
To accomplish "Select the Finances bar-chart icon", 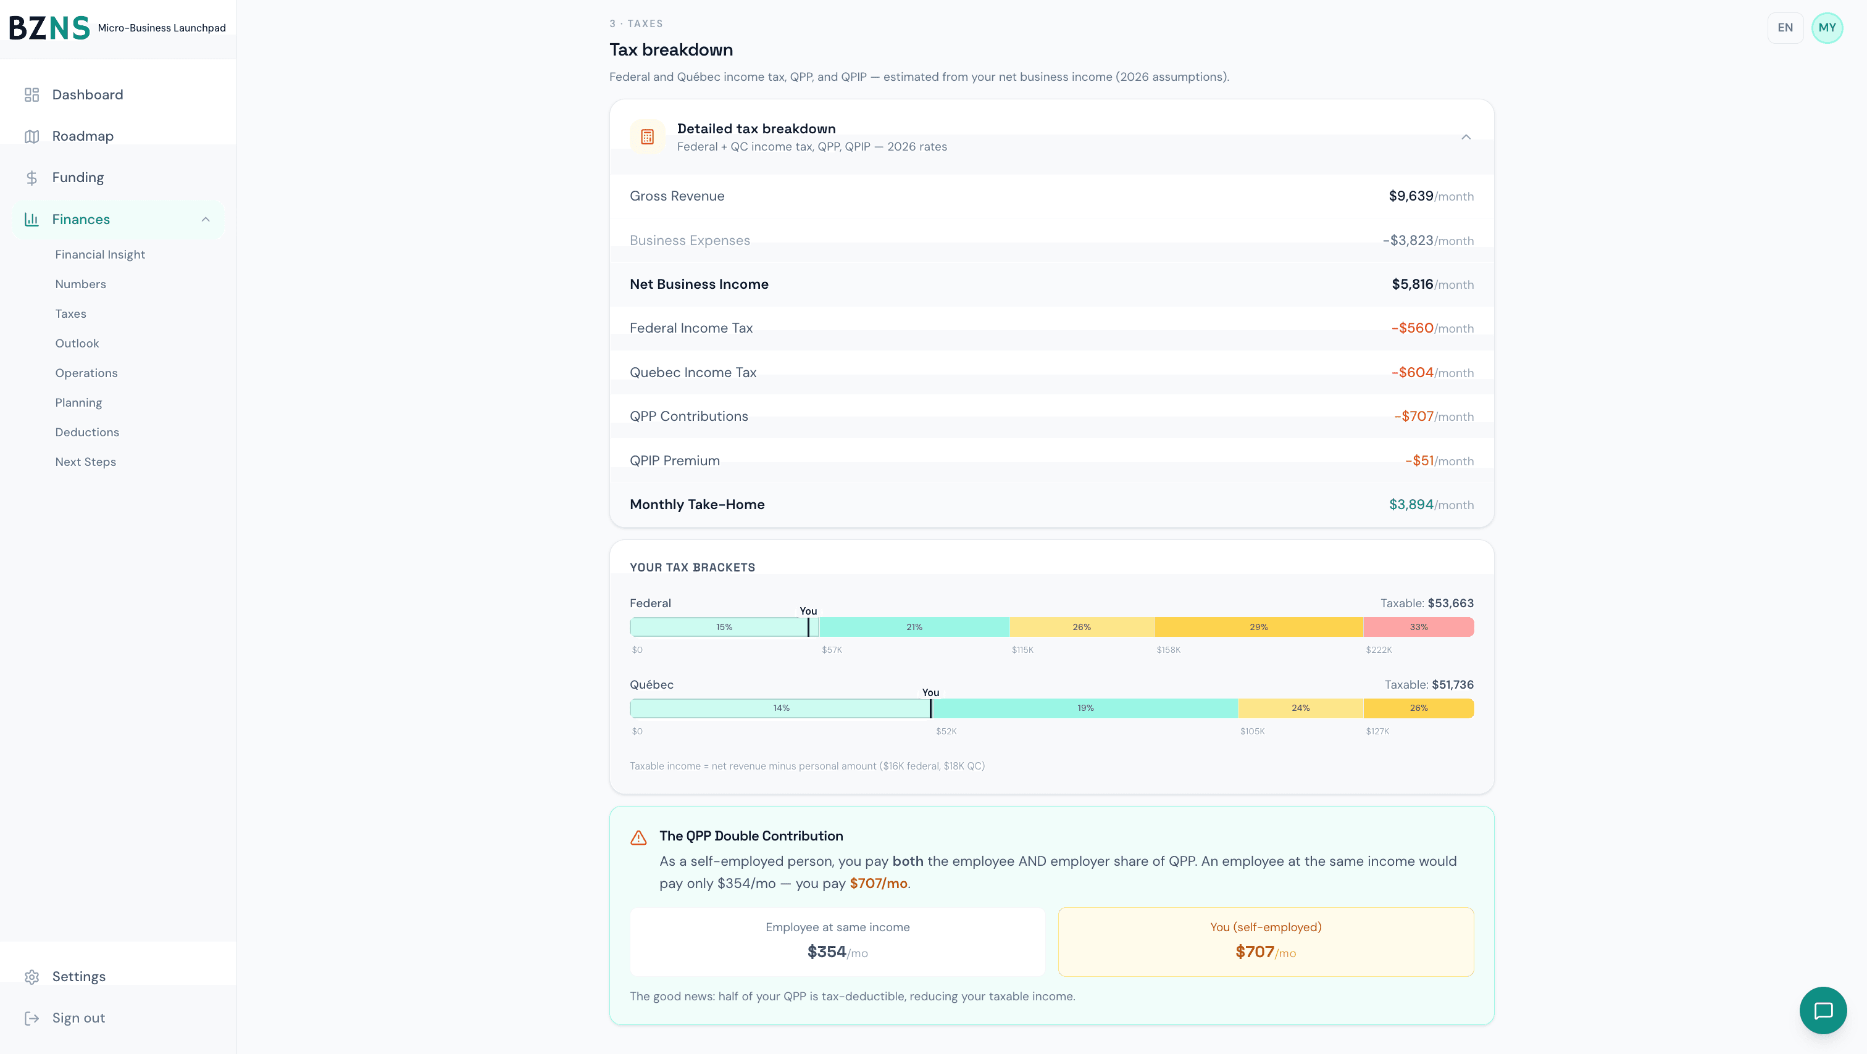I will pos(32,219).
